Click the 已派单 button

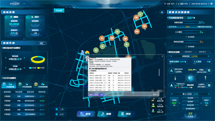(190, 115)
